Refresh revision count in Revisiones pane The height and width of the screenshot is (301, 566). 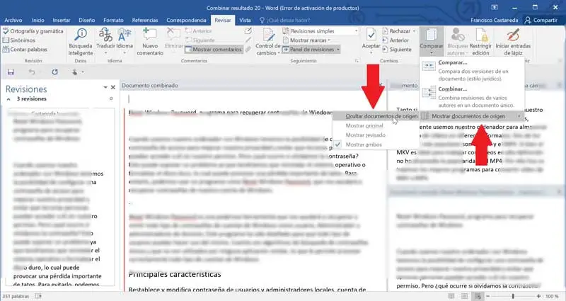click(x=111, y=98)
